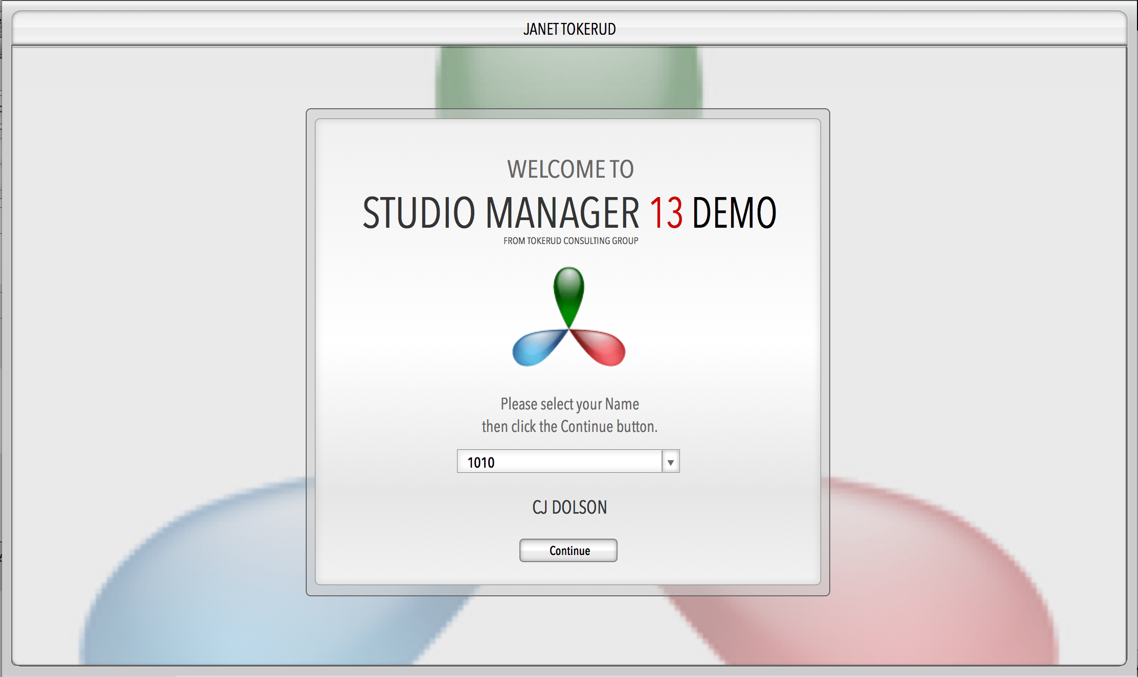Click the Please select your Name instructions
This screenshot has height=677, width=1138.
click(x=569, y=415)
